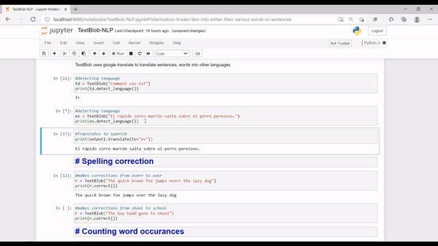Copy selected cells icon
Screen dimensions: 438x246
75,53
